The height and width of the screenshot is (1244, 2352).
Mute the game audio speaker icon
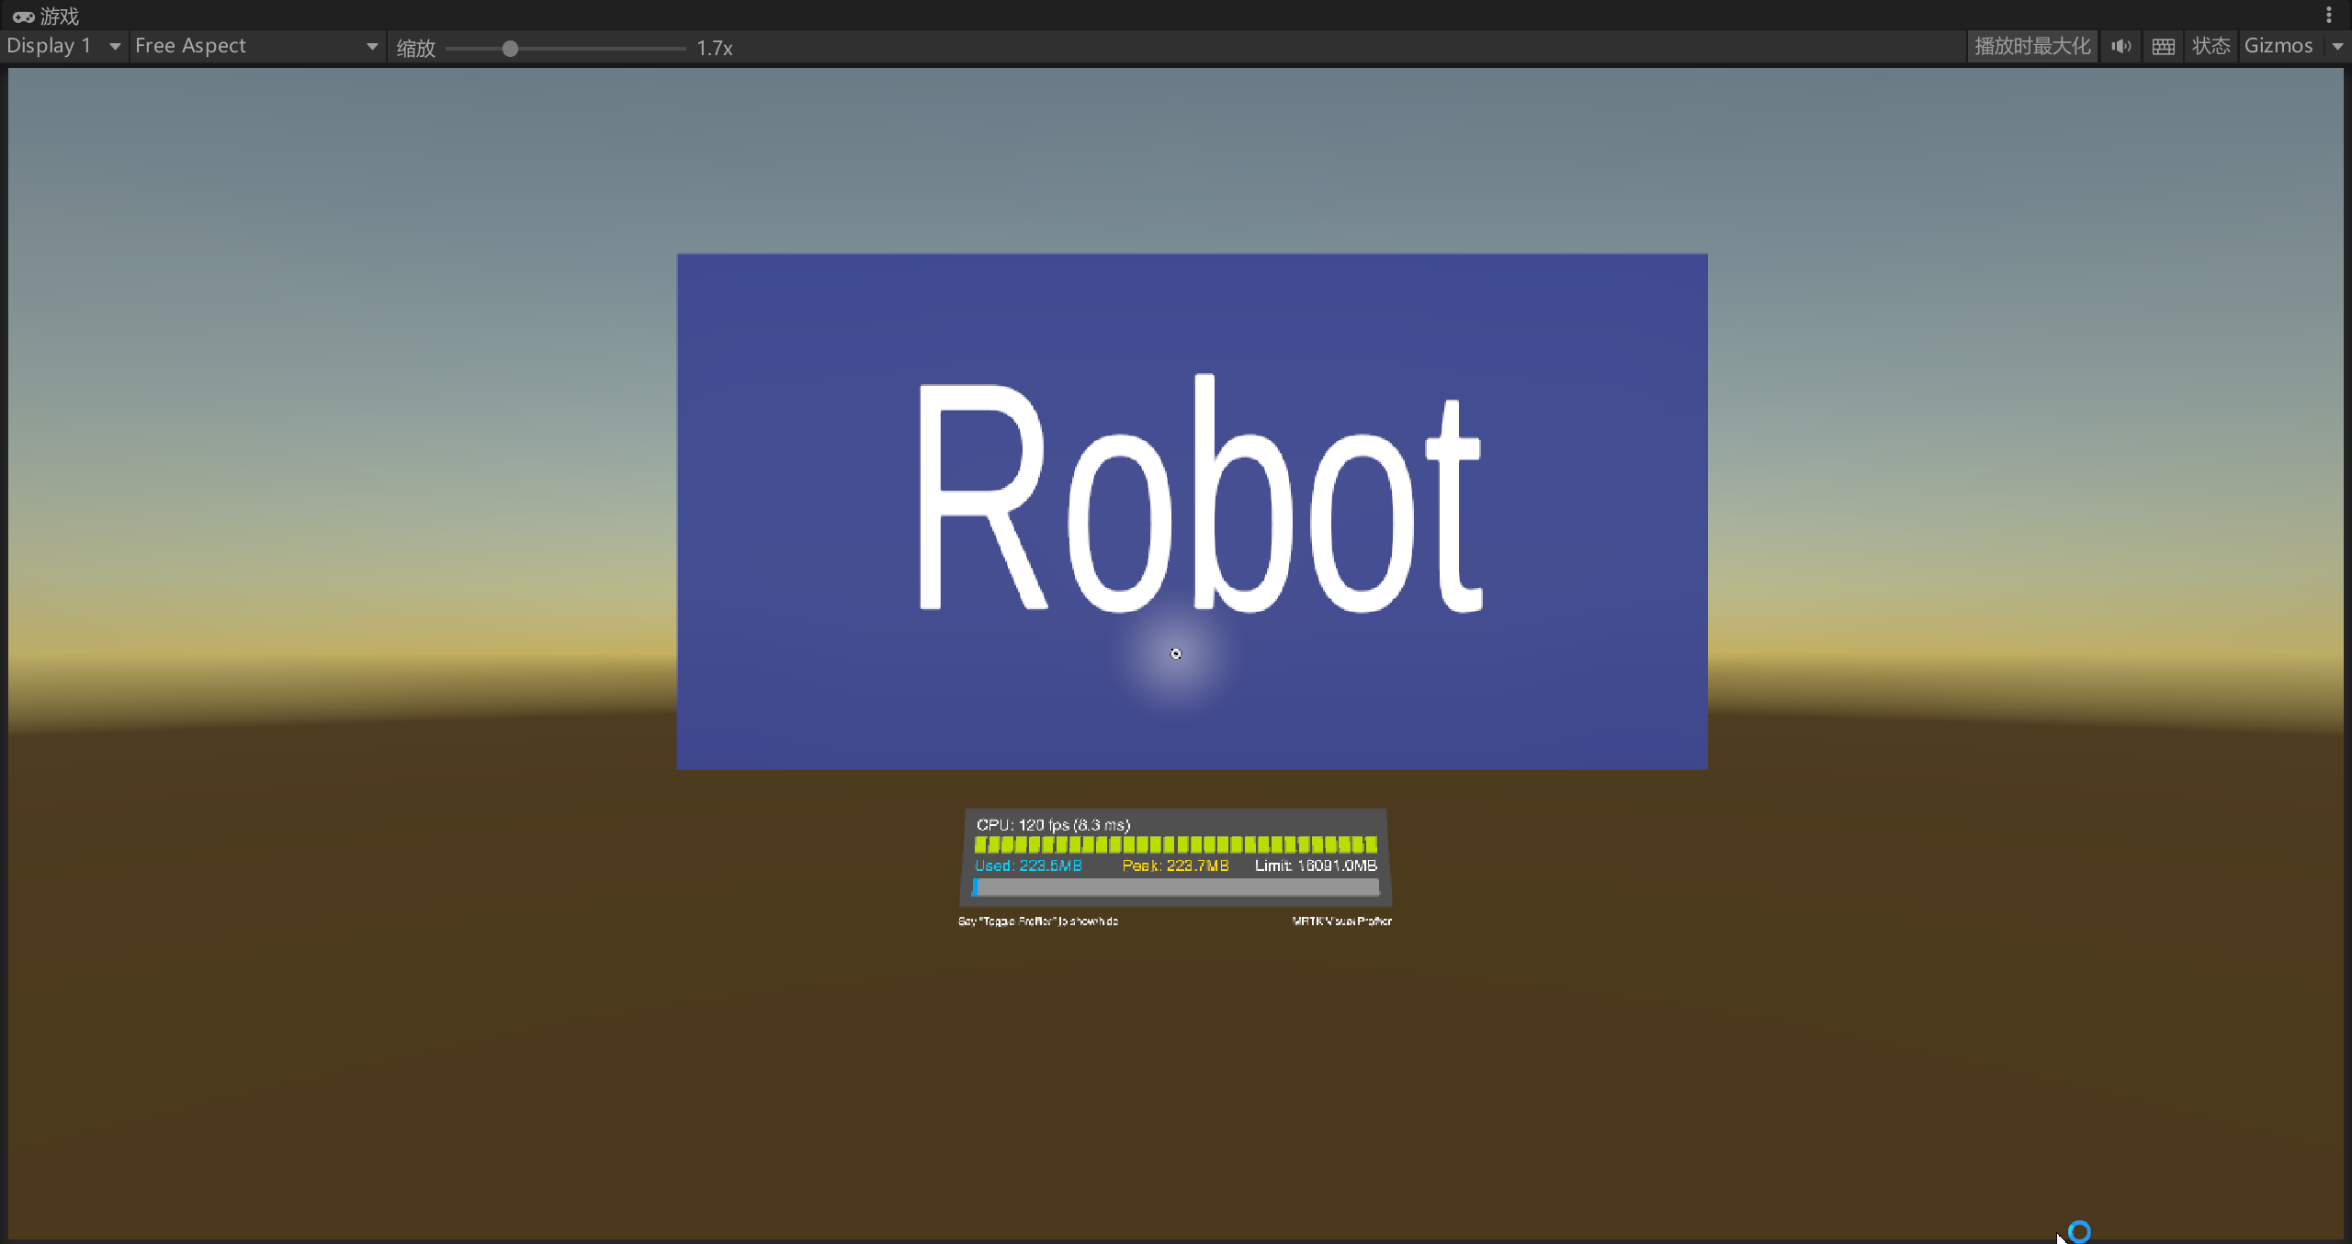pyautogui.click(x=2120, y=46)
